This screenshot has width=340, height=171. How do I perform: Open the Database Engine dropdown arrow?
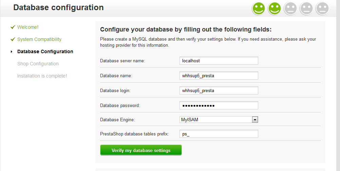[255, 120]
